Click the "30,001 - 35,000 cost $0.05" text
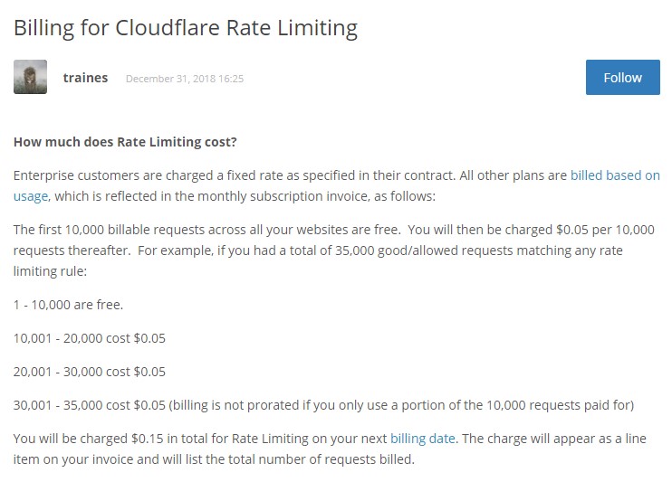Screen dimensions: 672x482 coord(90,405)
